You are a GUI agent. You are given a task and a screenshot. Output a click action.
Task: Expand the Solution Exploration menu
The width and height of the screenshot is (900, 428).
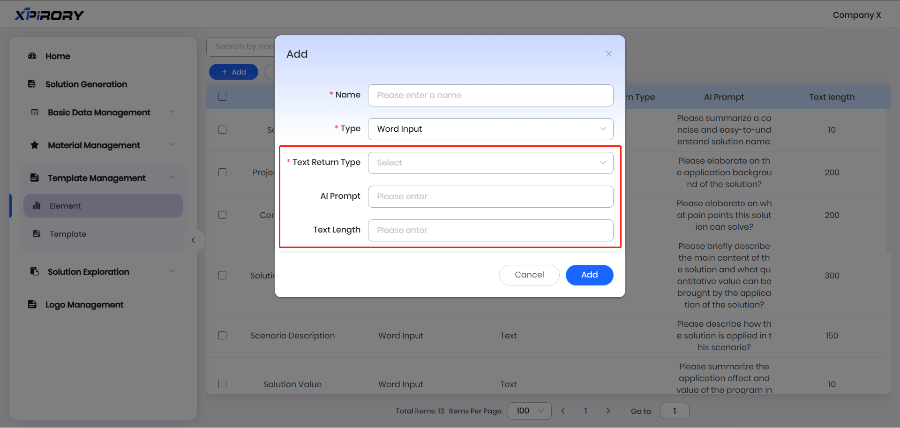pos(172,271)
